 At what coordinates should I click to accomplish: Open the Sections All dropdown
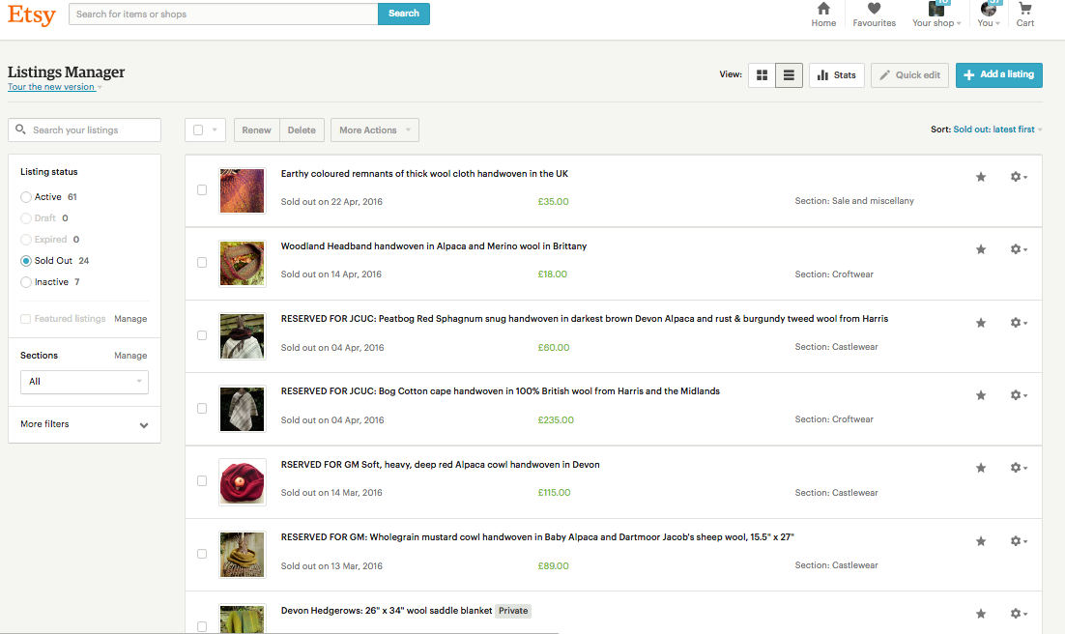pos(84,382)
